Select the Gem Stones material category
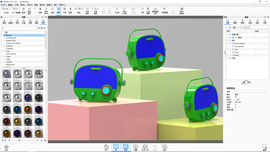The width and height of the screenshot is (270, 152). click(11, 54)
